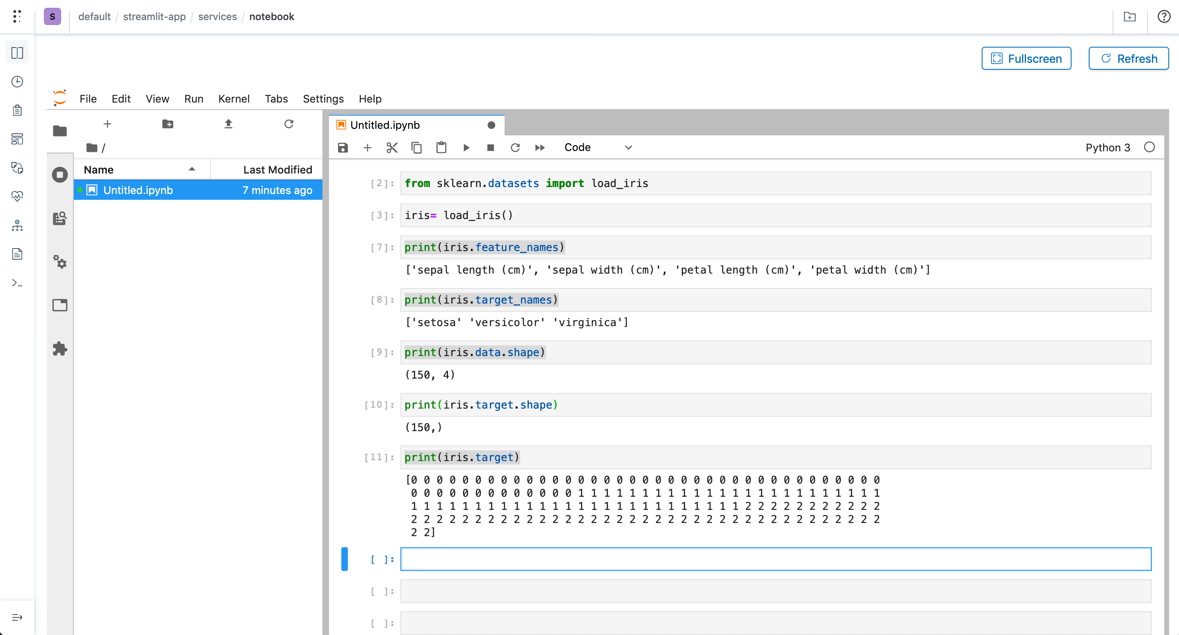This screenshot has width=1179, height=635.
Task: Click the run cell play button
Action: point(466,147)
